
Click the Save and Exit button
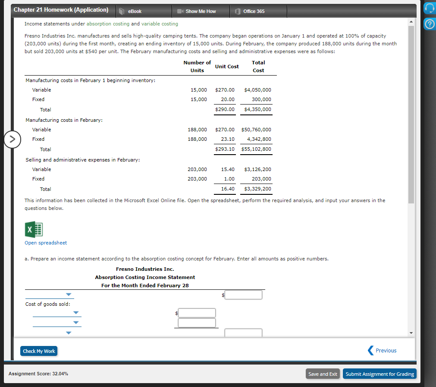323,374
